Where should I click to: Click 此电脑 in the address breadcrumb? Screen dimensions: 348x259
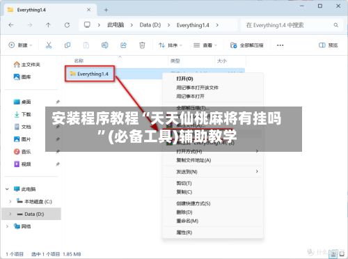pos(116,25)
